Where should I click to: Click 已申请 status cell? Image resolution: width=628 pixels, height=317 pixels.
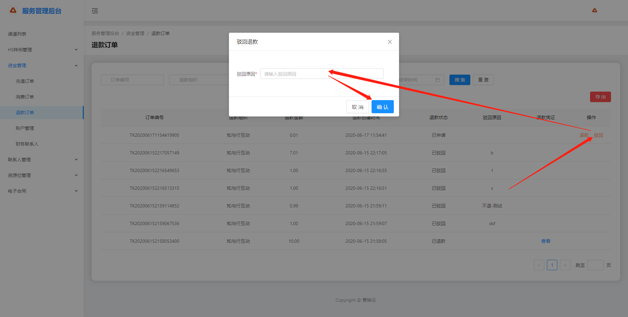click(x=439, y=135)
